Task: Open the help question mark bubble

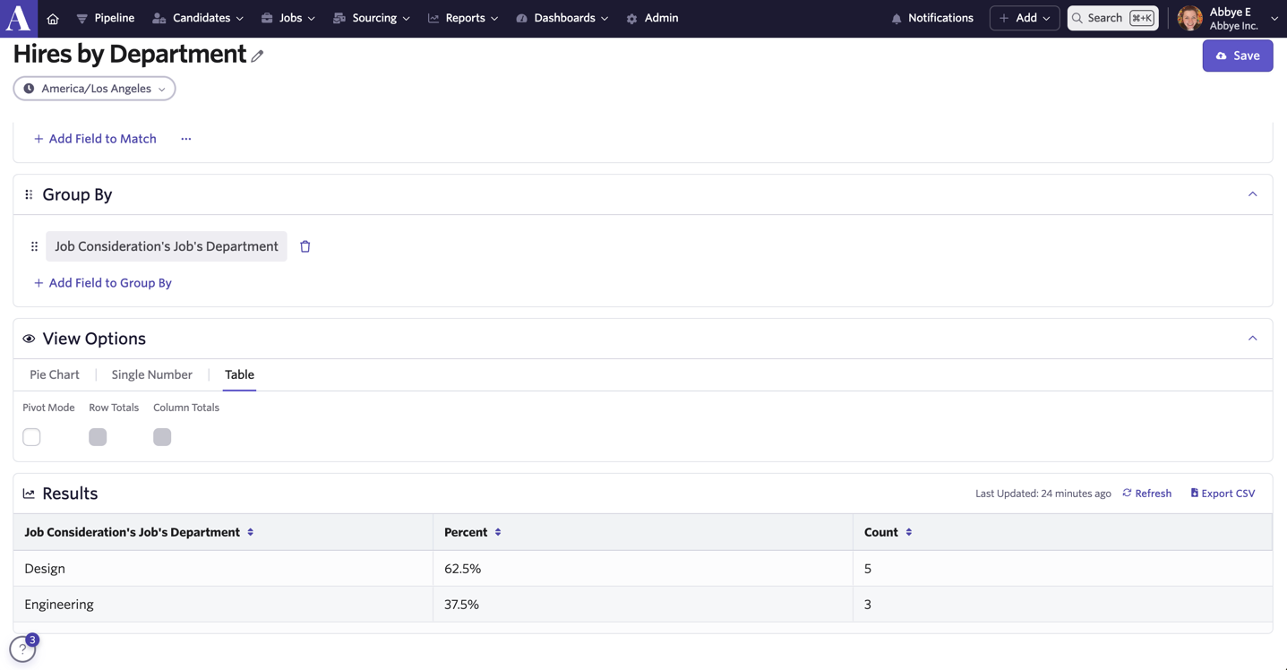Action: (x=22, y=649)
